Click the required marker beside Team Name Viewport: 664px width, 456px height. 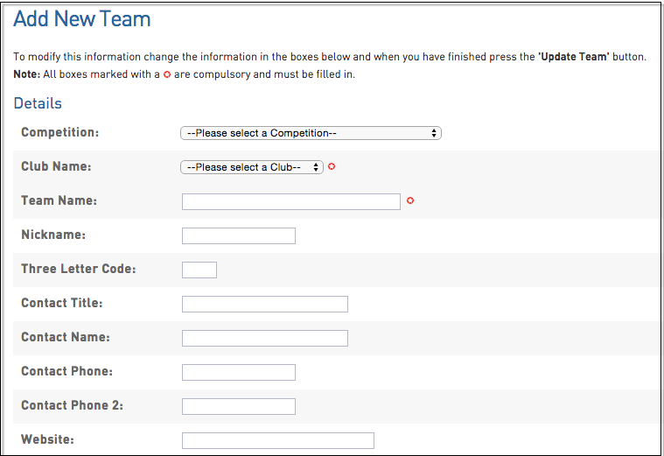(409, 200)
